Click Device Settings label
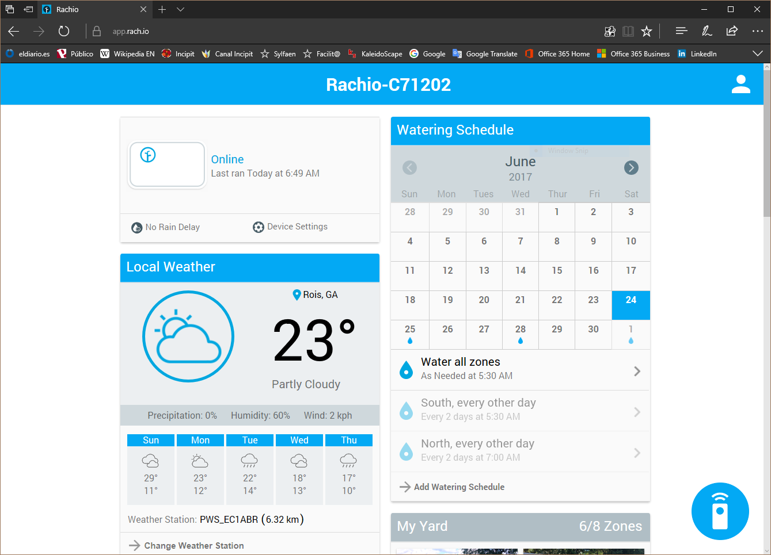 pyautogui.click(x=297, y=227)
